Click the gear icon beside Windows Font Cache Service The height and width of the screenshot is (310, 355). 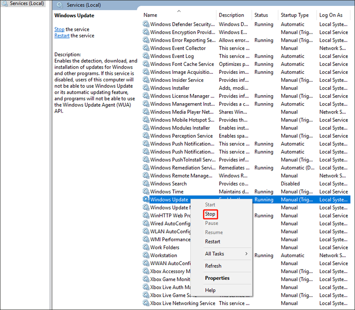pyautogui.click(x=146, y=64)
